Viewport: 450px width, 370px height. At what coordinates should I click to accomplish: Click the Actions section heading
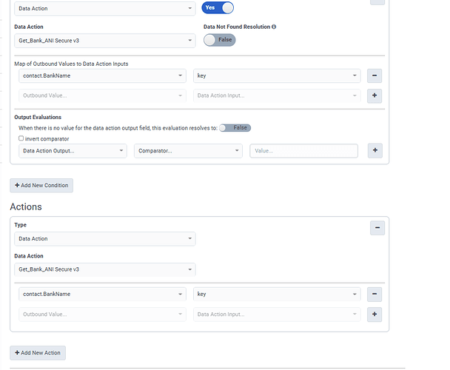click(x=26, y=206)
